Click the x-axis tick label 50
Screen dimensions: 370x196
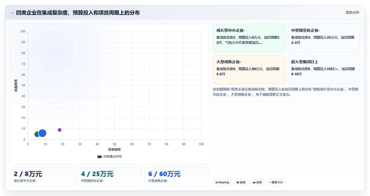tap(114, 144)
